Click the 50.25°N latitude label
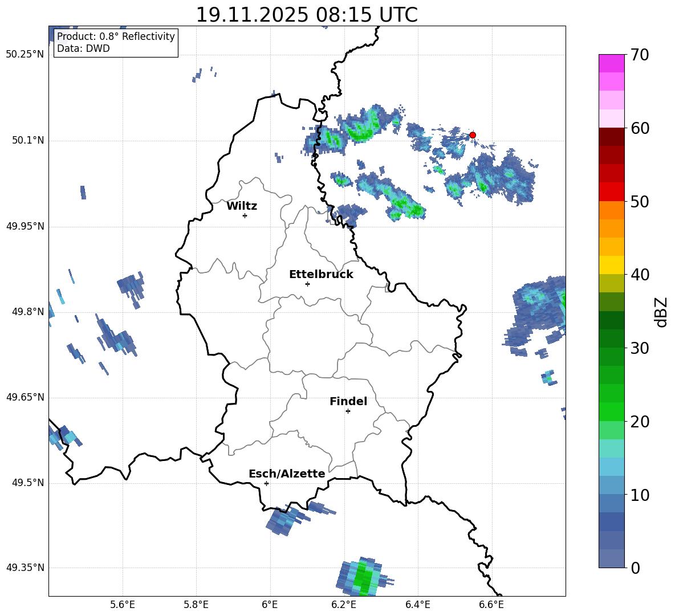This screenshot has width=675, height=616. point(25,55)
